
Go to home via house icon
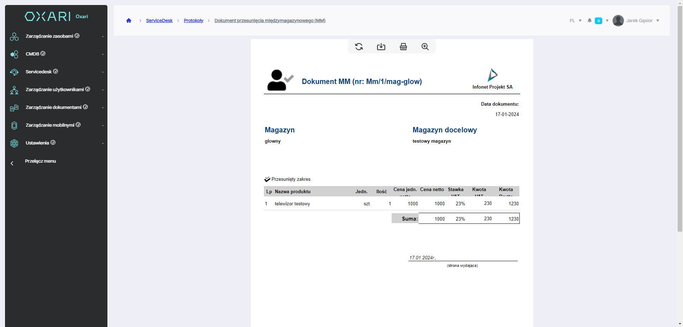click(129, 21)
